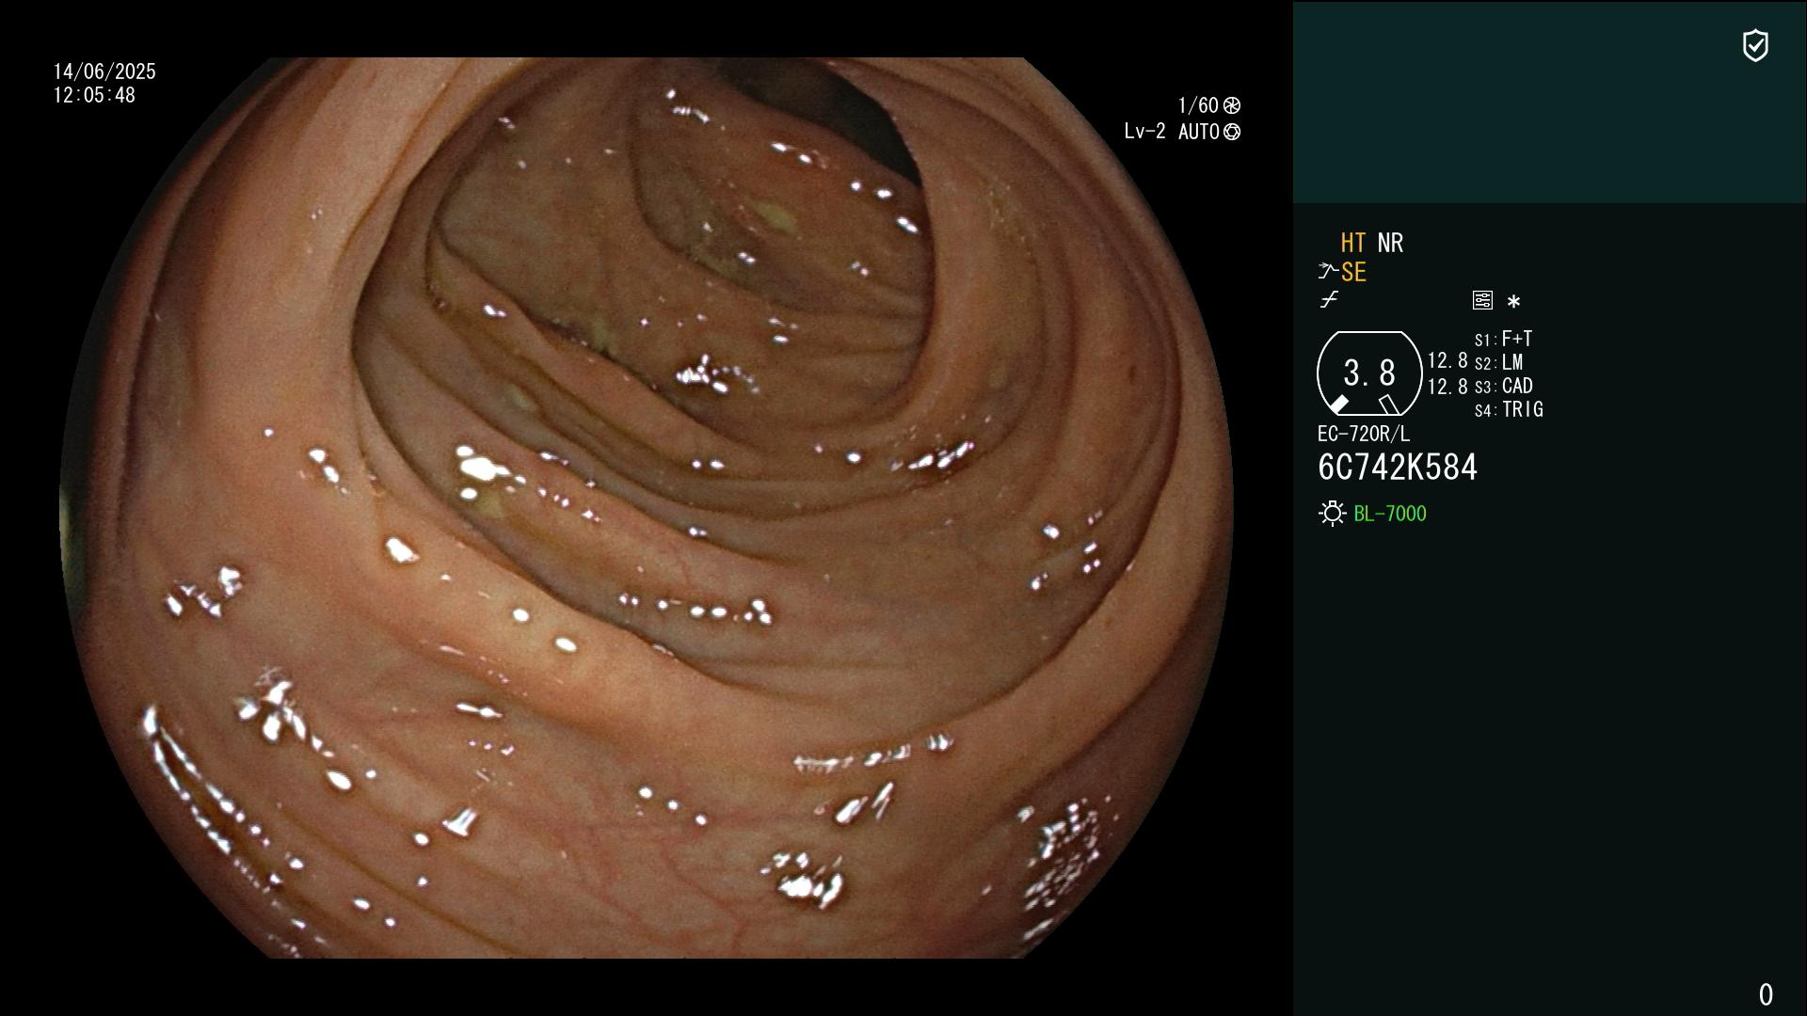The height and width of the screenshot is (1016, 1807).
Task: Click the asterisk indicator
Action: (1513, 302)
